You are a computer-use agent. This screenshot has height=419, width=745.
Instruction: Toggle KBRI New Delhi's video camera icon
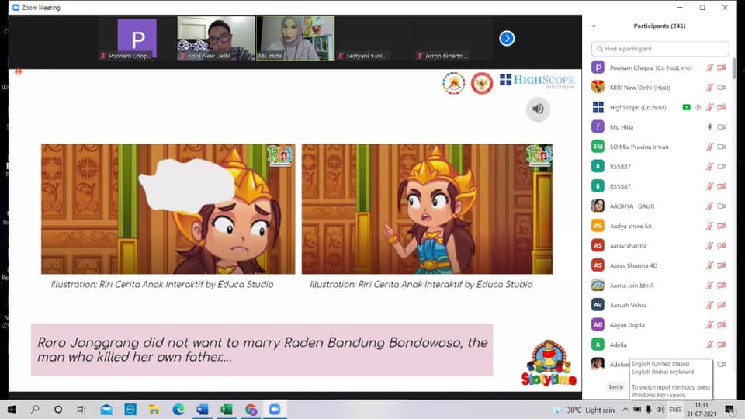tap(721, 88)
